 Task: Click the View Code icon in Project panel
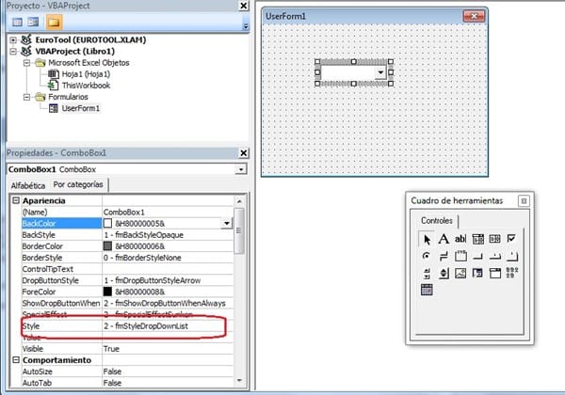click(x=17, y=23)
